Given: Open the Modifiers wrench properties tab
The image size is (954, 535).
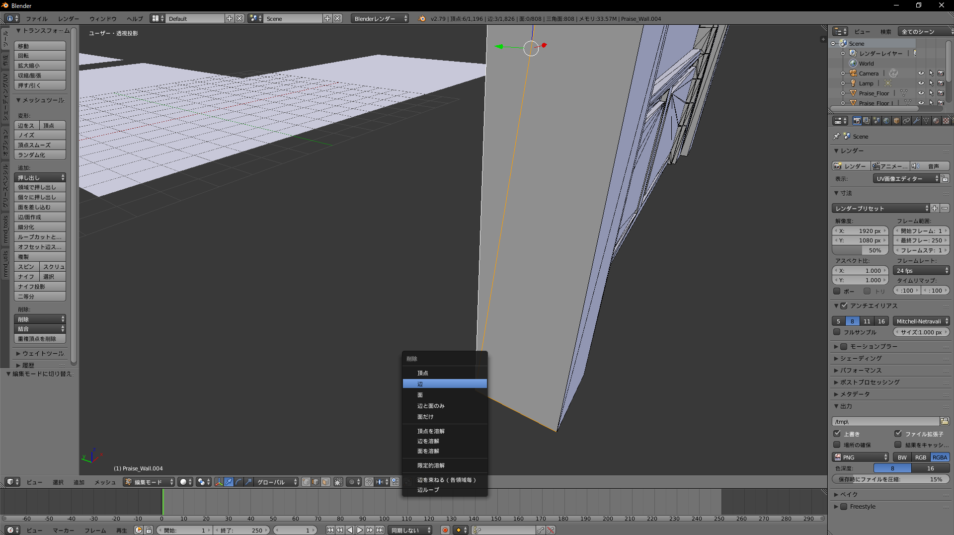Looking at the screenshot, I should [x=916, y=121].
